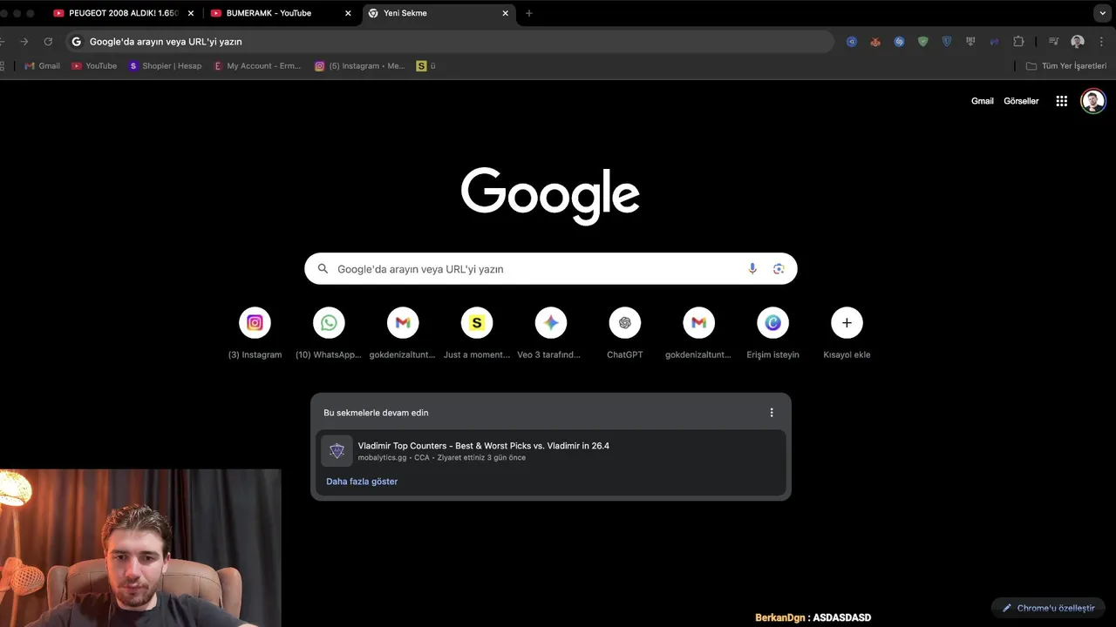Open the 'My Account - Erm...' bookmark
Viewport: 1116px width, 627px height.
[257, 66]
